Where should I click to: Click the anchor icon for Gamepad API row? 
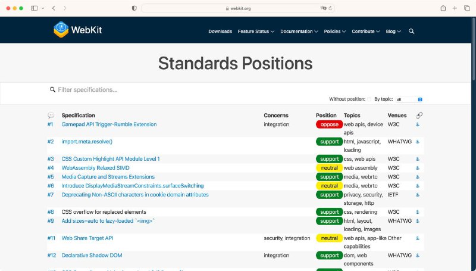pos(418,124)
